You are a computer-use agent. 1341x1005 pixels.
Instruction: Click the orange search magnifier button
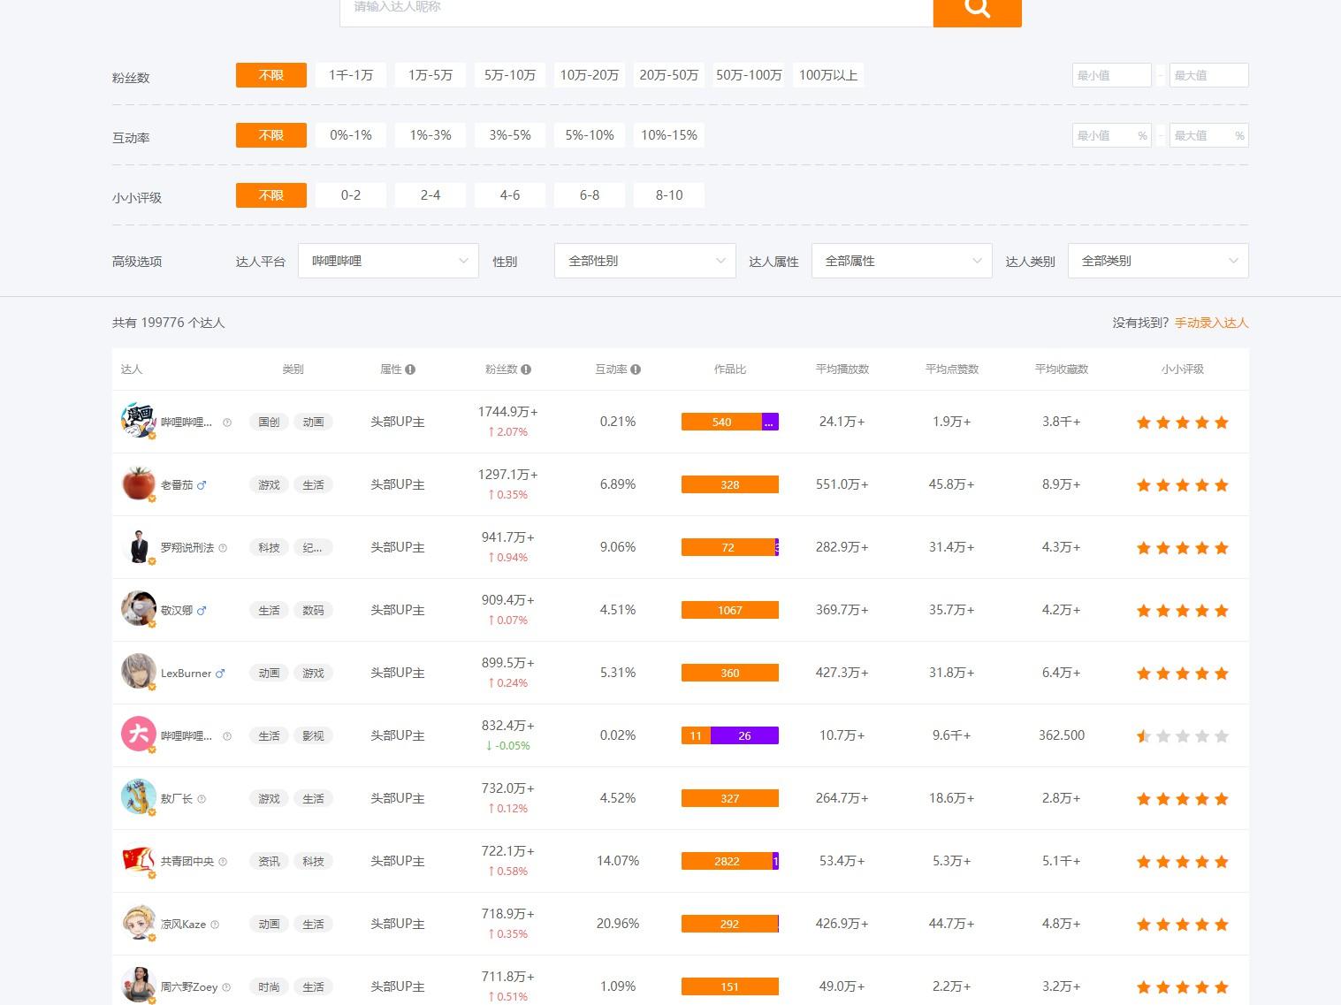[977, 11]
